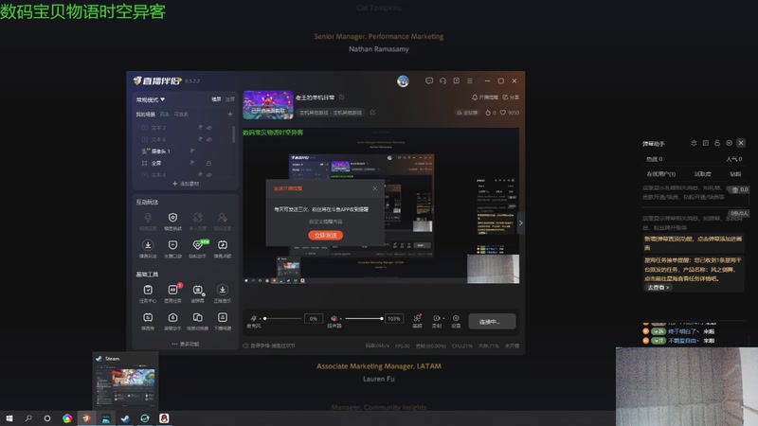Screen dimensions: 758x426
Task: Open the 任务中心 task center icon
Action: (x=148, y=290)
